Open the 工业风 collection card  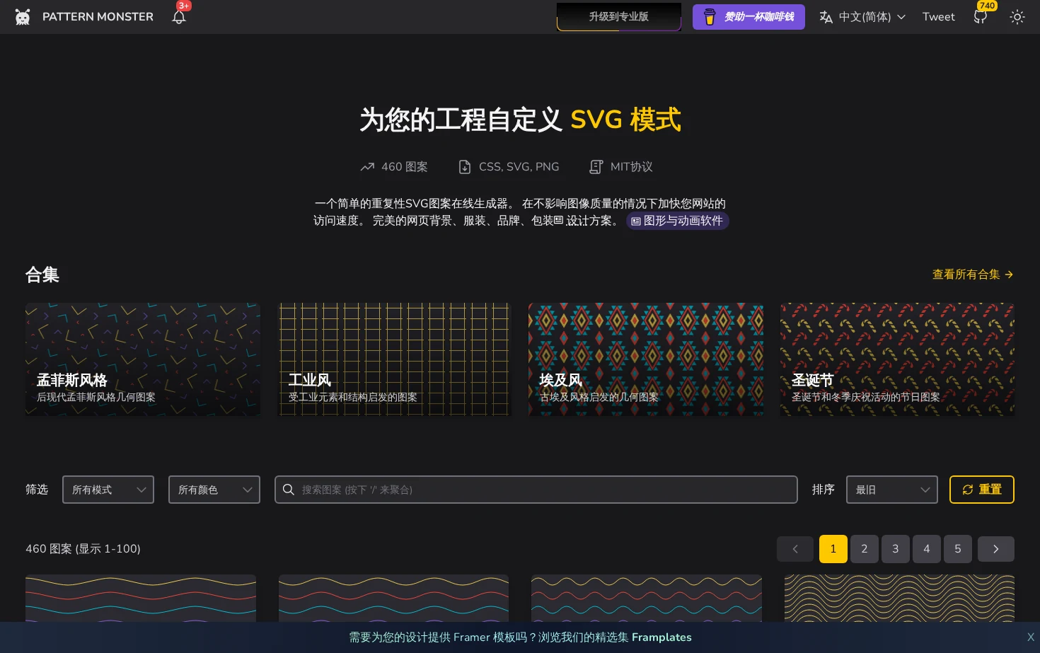point(394,359)
